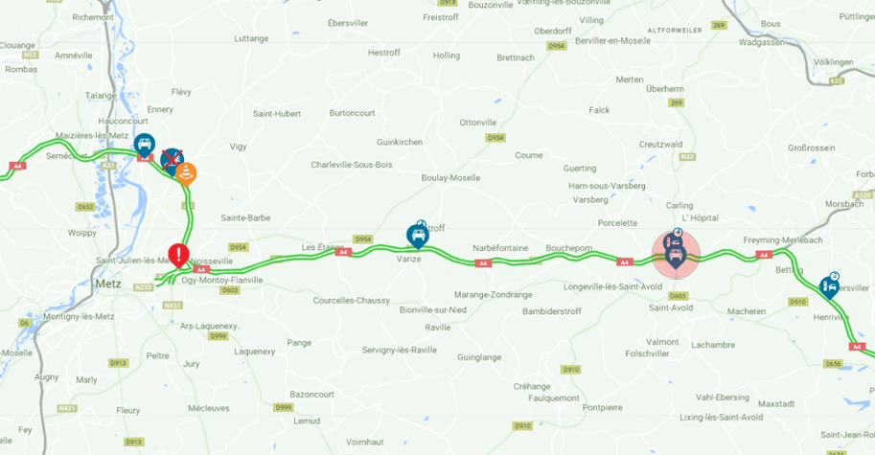Select the Völklingen town label
The image size is (875, 455).
833,62
